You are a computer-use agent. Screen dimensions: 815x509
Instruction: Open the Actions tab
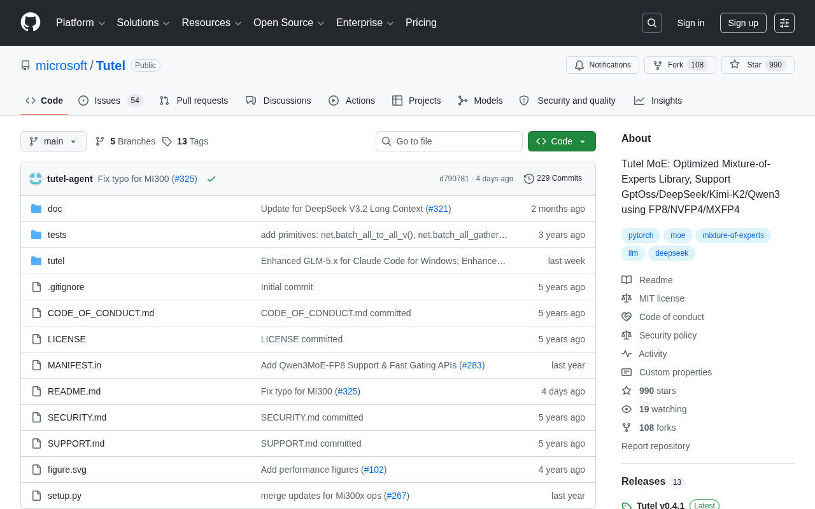point(351,101)
